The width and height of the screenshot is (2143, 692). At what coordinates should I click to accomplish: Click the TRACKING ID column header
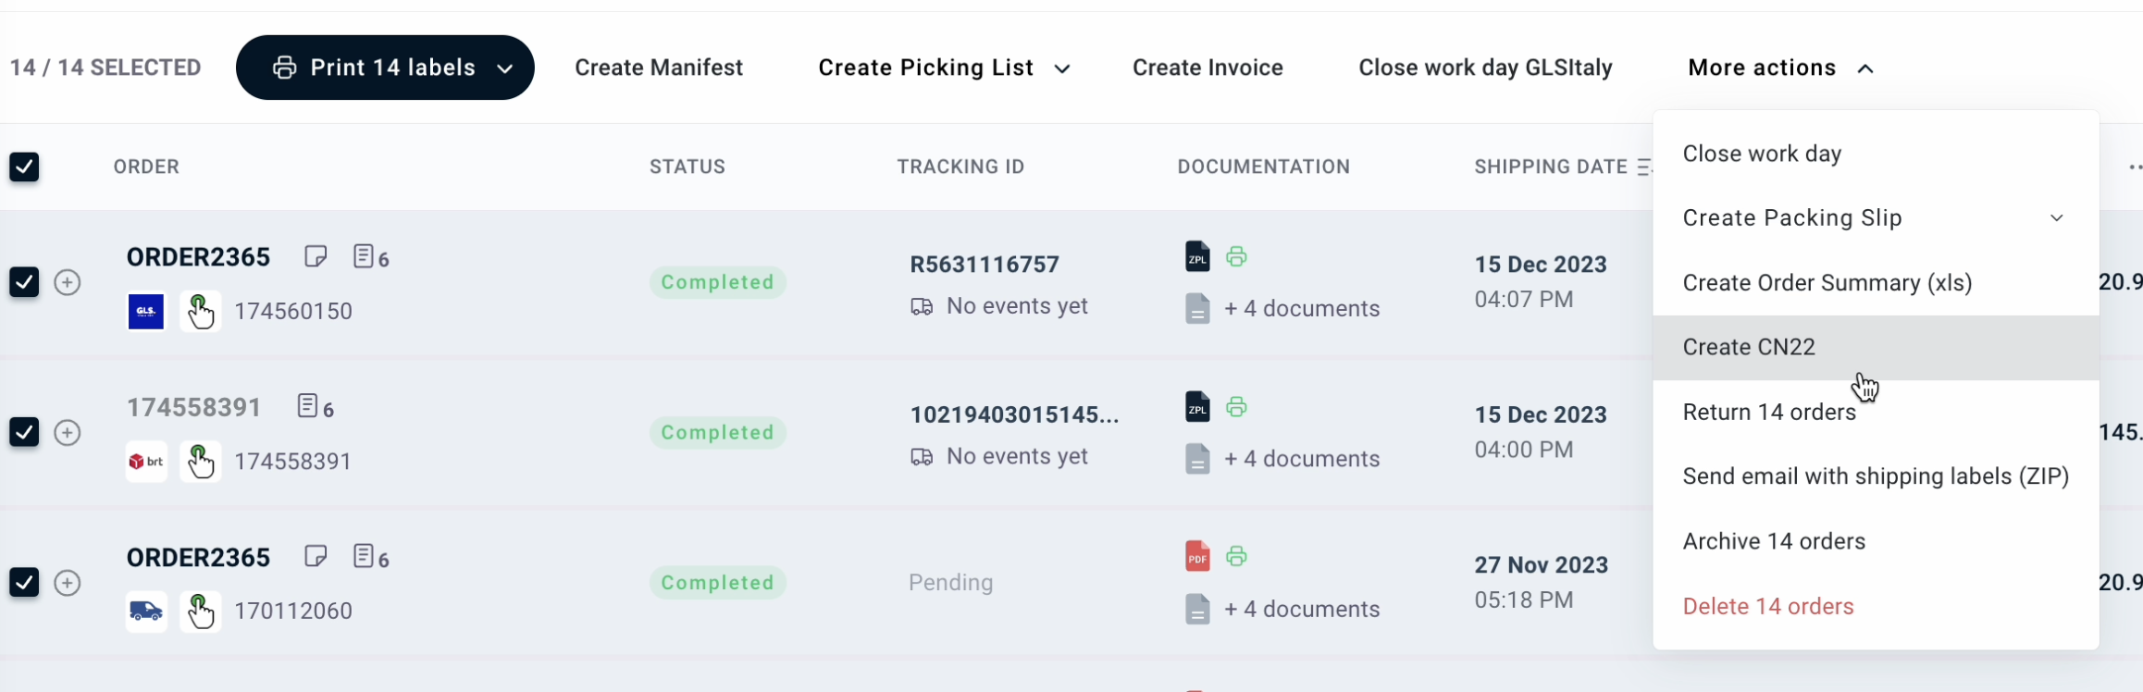click(960, 167)
